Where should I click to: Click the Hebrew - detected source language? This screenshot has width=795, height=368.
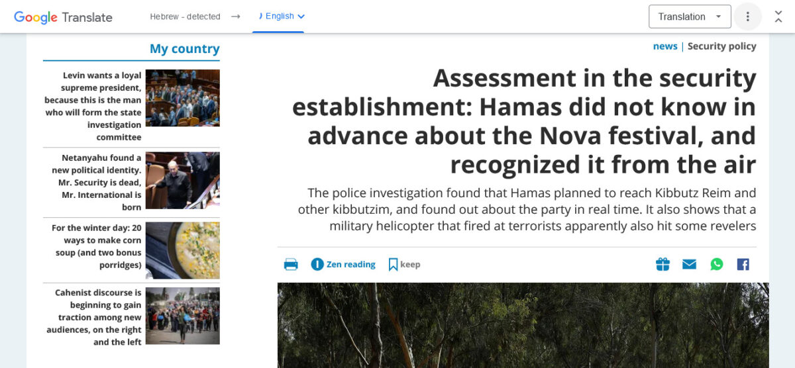[x=185, y=17]
